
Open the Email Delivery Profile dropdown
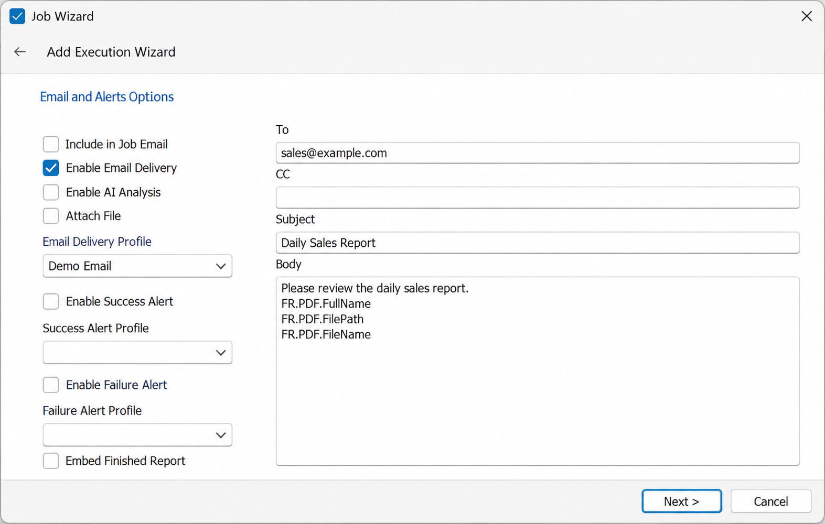coord(137,266)
